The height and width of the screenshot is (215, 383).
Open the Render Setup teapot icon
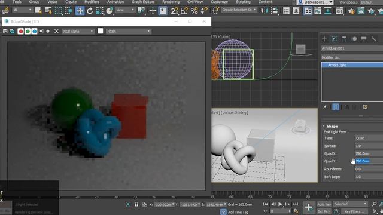click(x=351, y=11)
